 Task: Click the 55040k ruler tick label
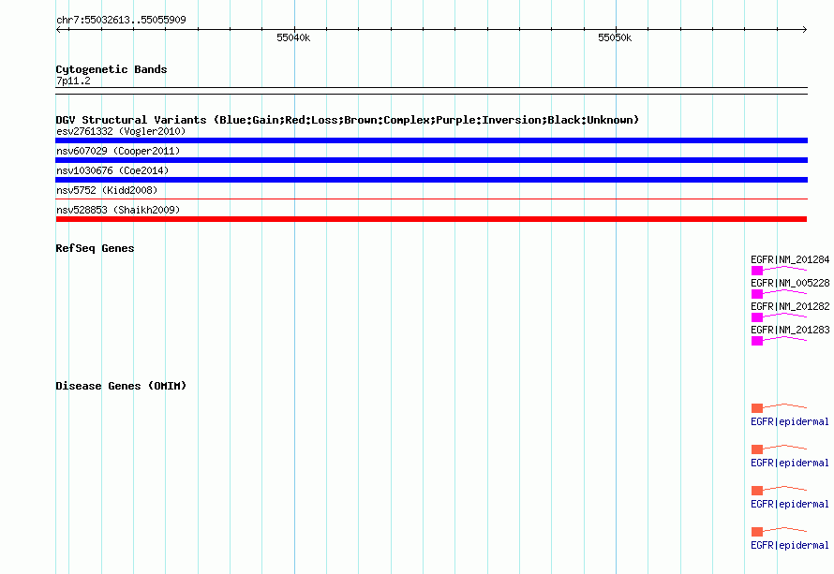coord(293,37)
